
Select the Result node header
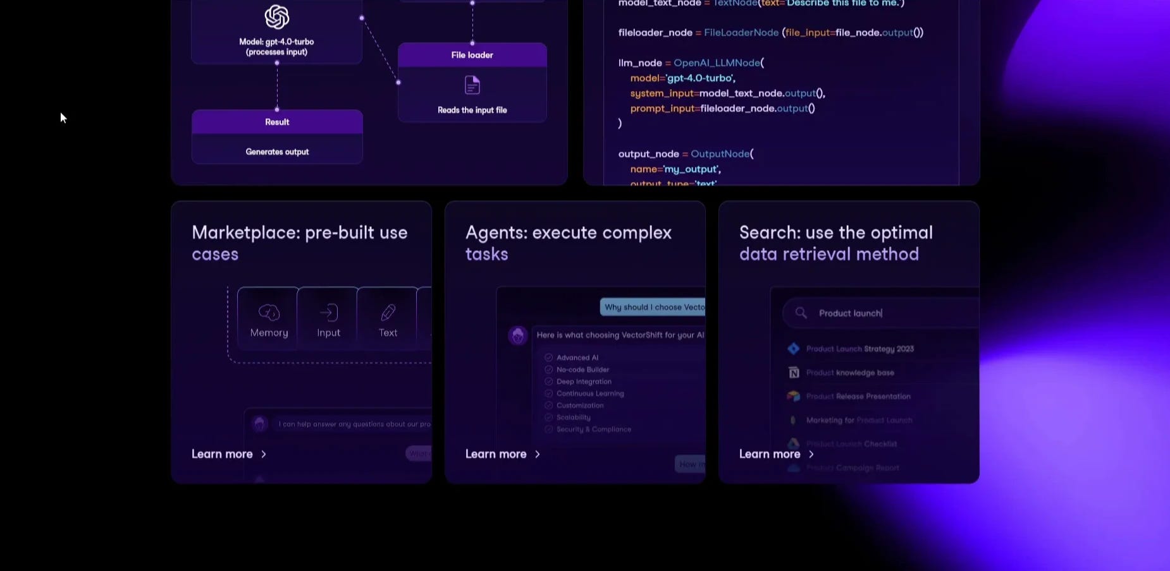click(276, 121)
